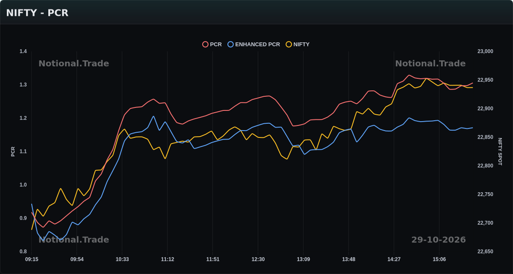
Task: Click the 1.1 tick on the PCR axis
Action: 23,152
